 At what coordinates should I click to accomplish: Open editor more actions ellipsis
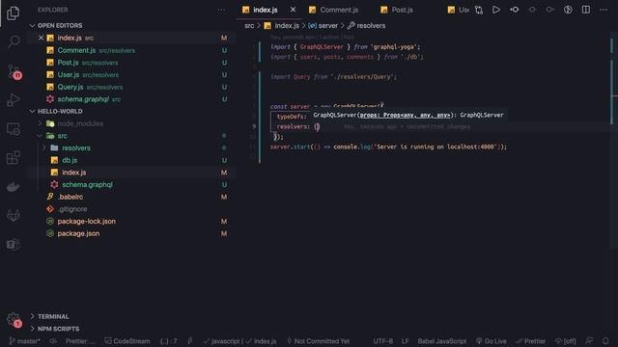point(604,10)
